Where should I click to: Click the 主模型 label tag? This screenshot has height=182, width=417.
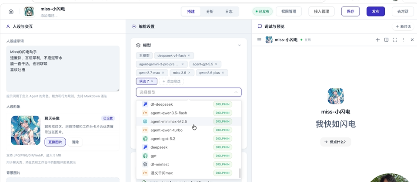[x=144, y=55]
